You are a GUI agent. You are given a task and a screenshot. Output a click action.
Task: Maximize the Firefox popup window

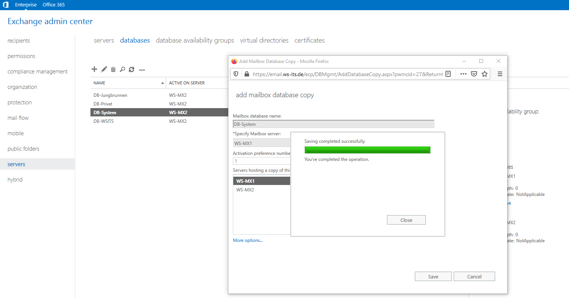click(481, 61)
